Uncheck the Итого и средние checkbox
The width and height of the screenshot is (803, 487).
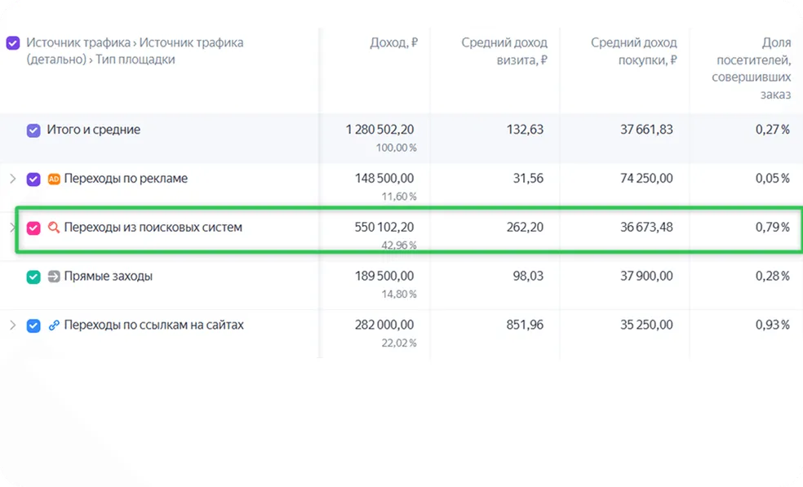click(x=33, y=130)
